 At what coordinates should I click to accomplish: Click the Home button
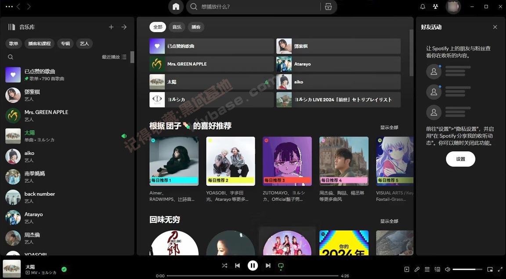(x=175, y=7)
